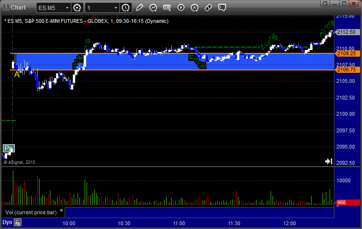362x229 pixels.
Task: Open the comment bubble icon
Action: click(222, 8)
